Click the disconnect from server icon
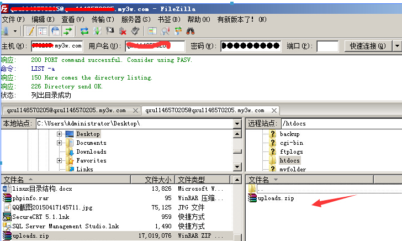This screenshot has height=241, width=402. [x=123, y=31]
